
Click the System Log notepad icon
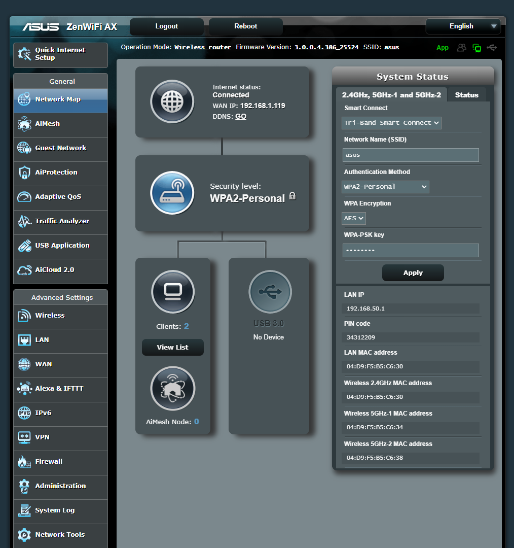click(x=24, y=510)
